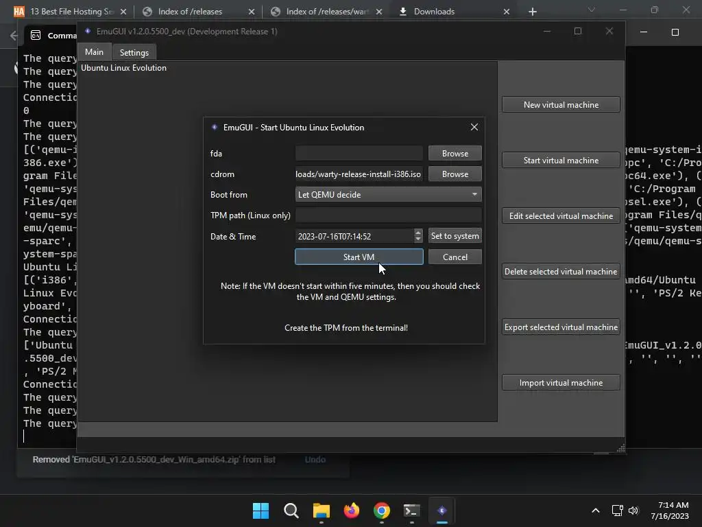The height and width of the screenshot is (527, 702).
Task: Click Import virtual machine
Action: pos(561,382)
